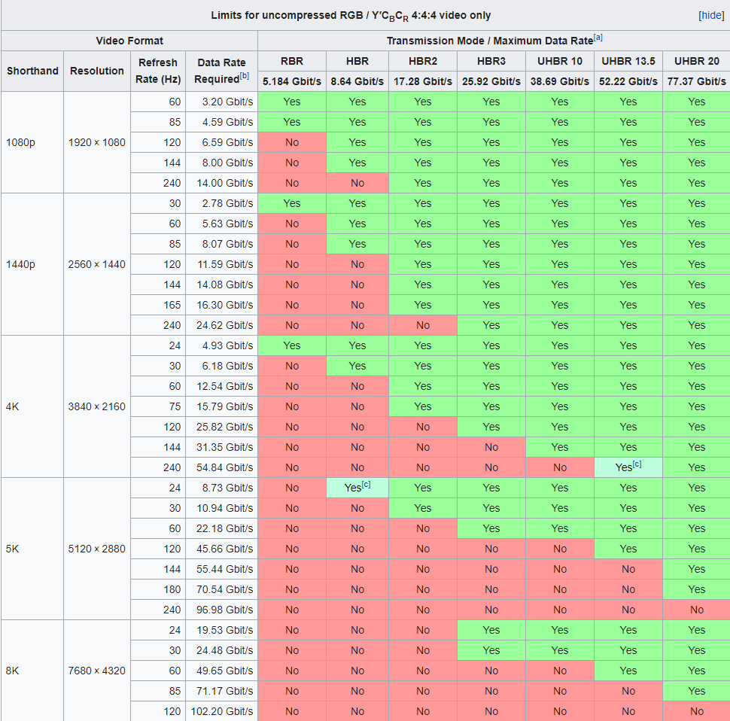Open footnote [c] in 4K 240 Hz row

click(637, 464)
